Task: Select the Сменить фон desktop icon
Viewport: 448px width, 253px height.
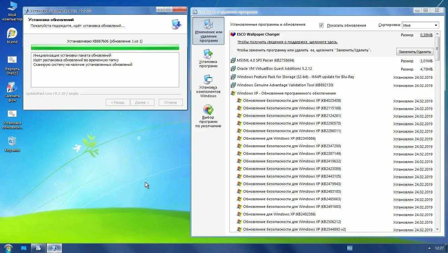Action: [12, 92]
